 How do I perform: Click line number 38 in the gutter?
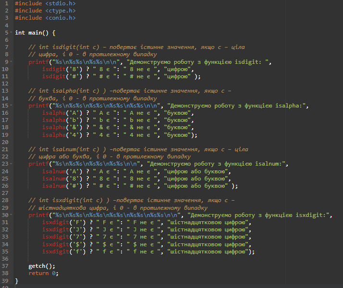5,274
